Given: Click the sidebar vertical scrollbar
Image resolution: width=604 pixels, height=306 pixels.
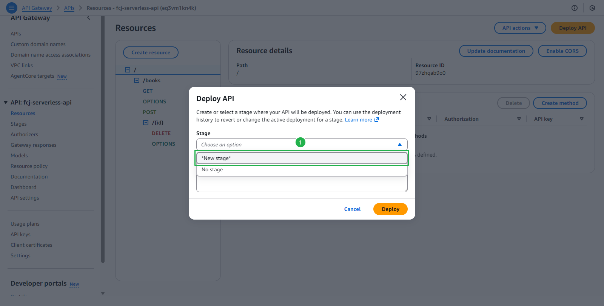Looking at the screenshot, I should pyautogui.click(x=103, y=140).
